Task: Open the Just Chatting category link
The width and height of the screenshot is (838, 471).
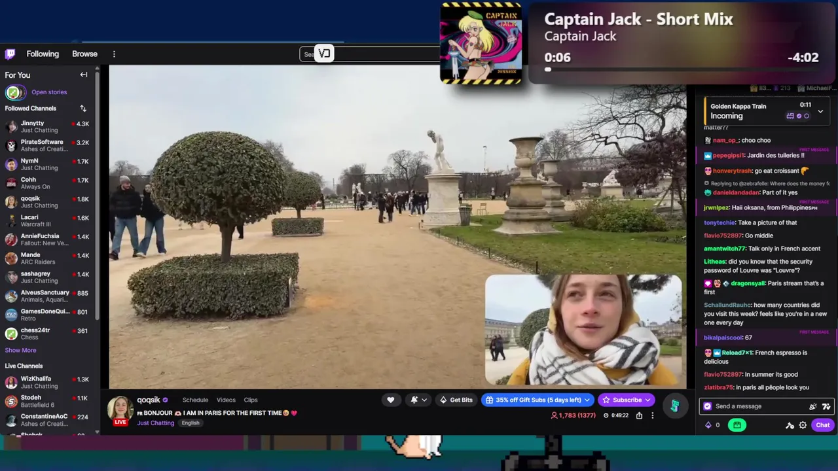Action: (156, 423)
